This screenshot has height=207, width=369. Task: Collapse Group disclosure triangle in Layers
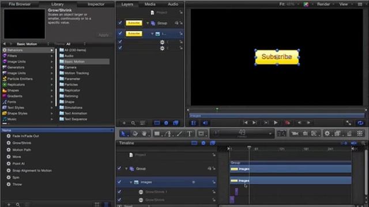[x=148, y=23]
